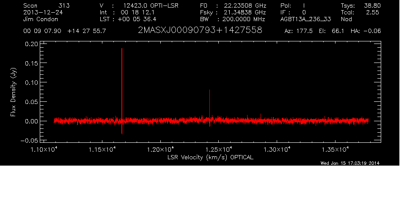Click the 0.00 y-axis tick label
Screen dimensions: 407x207
[x=31, y=121]
